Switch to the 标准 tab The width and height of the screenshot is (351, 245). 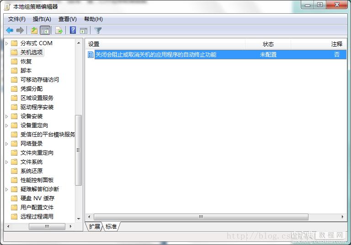pos(111,227)
